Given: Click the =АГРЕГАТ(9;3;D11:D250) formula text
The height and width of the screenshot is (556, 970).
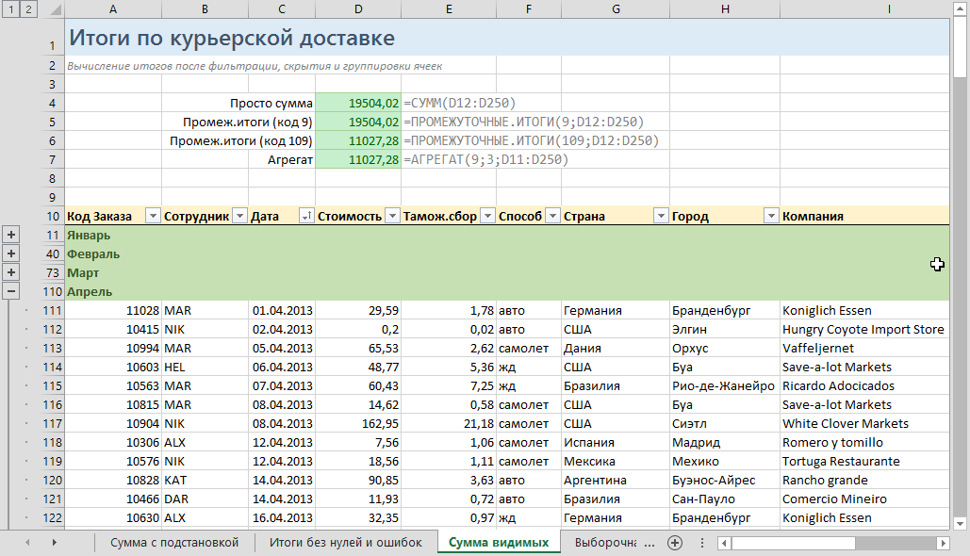Looking at the screenshot, I should (486, 159).
